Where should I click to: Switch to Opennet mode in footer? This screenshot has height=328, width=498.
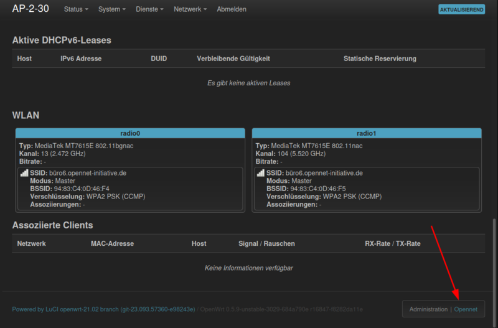click(x=466, y=309)
